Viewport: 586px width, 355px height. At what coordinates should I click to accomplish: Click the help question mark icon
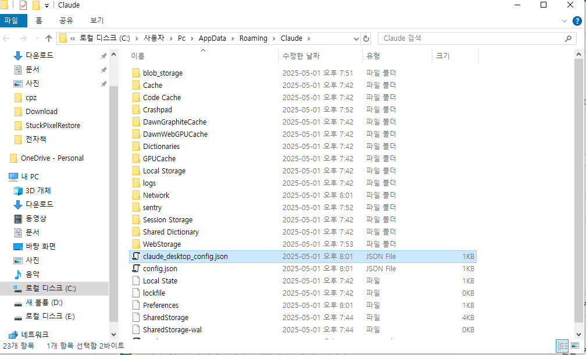(x=577, y=20)
